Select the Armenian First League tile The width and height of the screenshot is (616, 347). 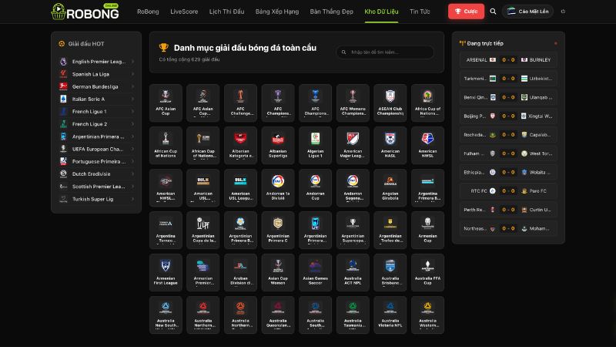point(166,272)
